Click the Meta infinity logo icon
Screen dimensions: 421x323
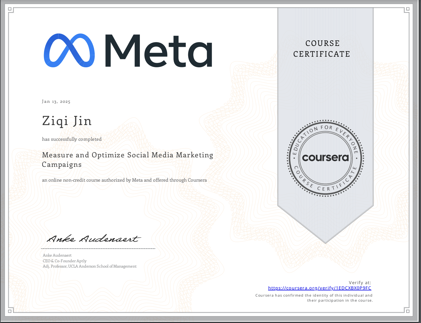coord(69,50)
